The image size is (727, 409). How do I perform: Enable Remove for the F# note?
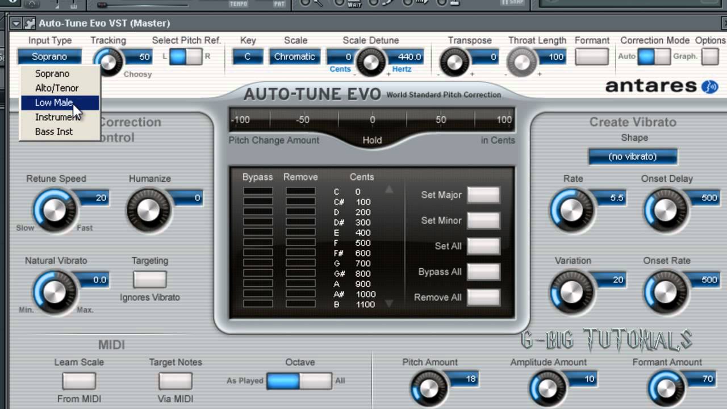pos(300,253)
